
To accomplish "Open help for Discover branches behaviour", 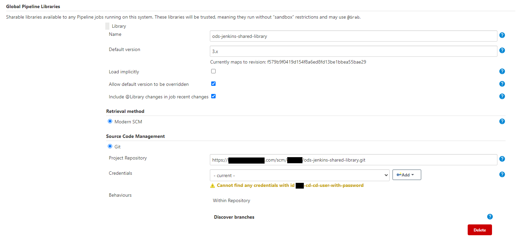I will point(490,217).
